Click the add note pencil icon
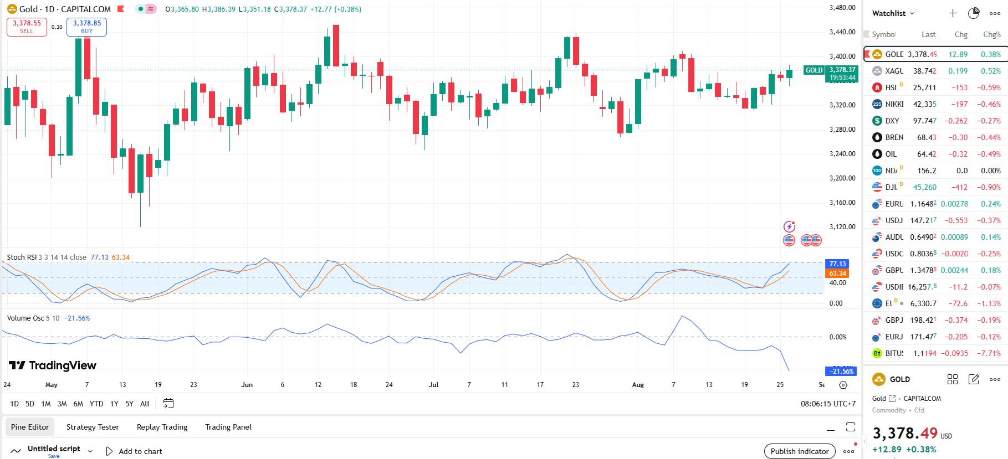The width and height of the screenshot is (1008, 459). (x=974, y=379)
